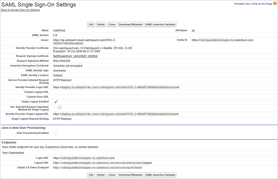Screen dimensions: 278x179
Task: Select the RSA-SHA256 signature method value
Action: 62,61
